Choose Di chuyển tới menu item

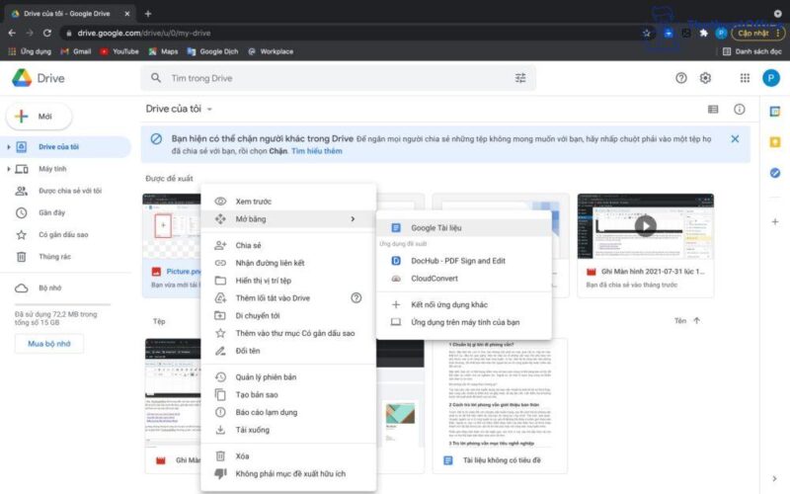coord(288,315)
